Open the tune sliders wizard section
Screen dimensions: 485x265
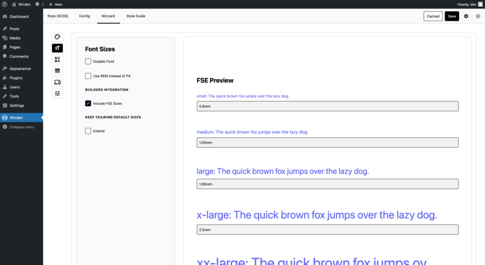pos(57,93)
